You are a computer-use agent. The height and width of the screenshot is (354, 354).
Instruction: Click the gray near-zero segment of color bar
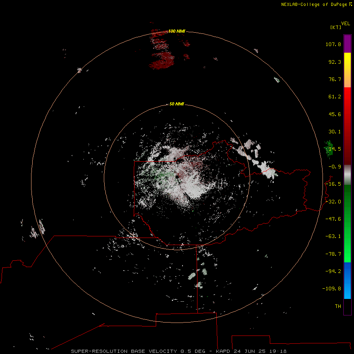click(347, 175)
